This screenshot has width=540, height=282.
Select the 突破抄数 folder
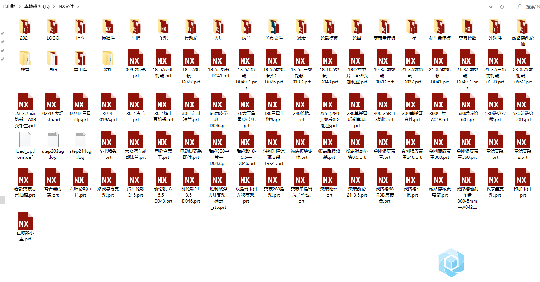(x=467, y=30)
